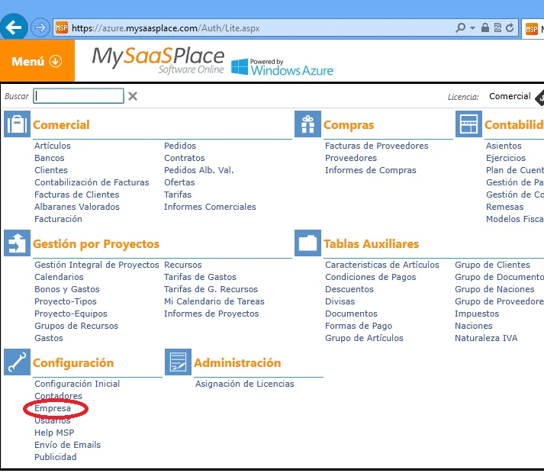
Task: Click the Contabilidad table icon
Action: pyautogui.click(x=468, y=124)
